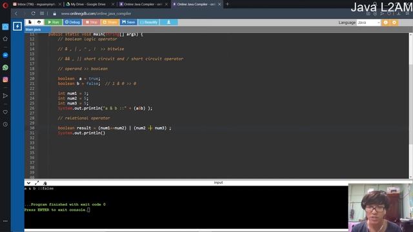This screenshot has height=232, width=413.
Task: Click the println 'a & b ::' line 26
Action: click(x=105, y=108)
